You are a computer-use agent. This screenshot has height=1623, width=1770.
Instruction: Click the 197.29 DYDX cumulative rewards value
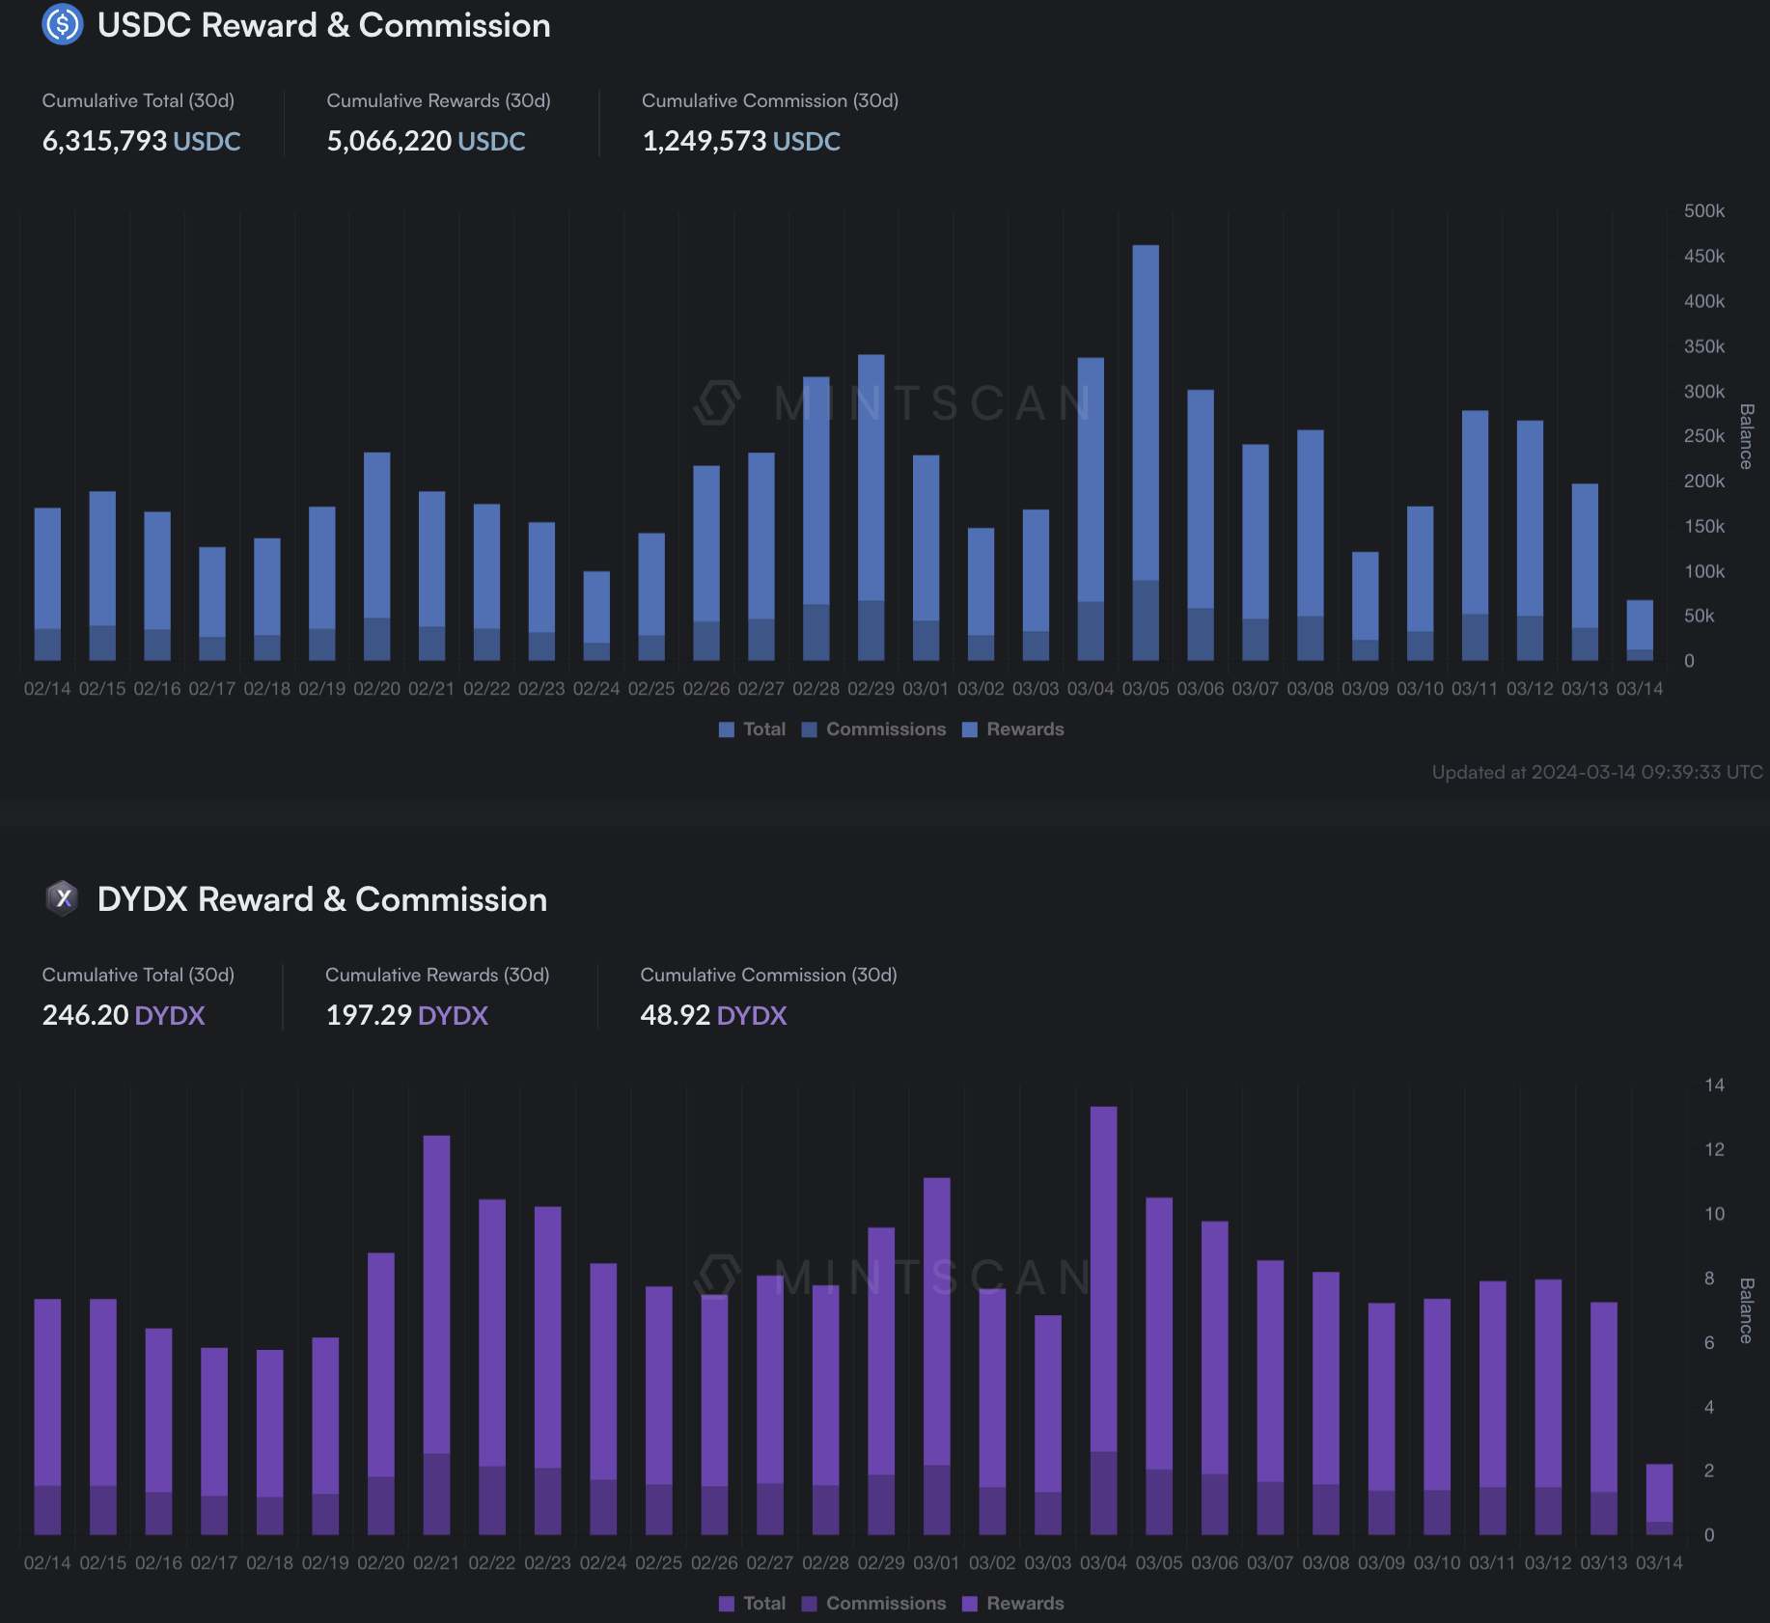click(407, 1015)
